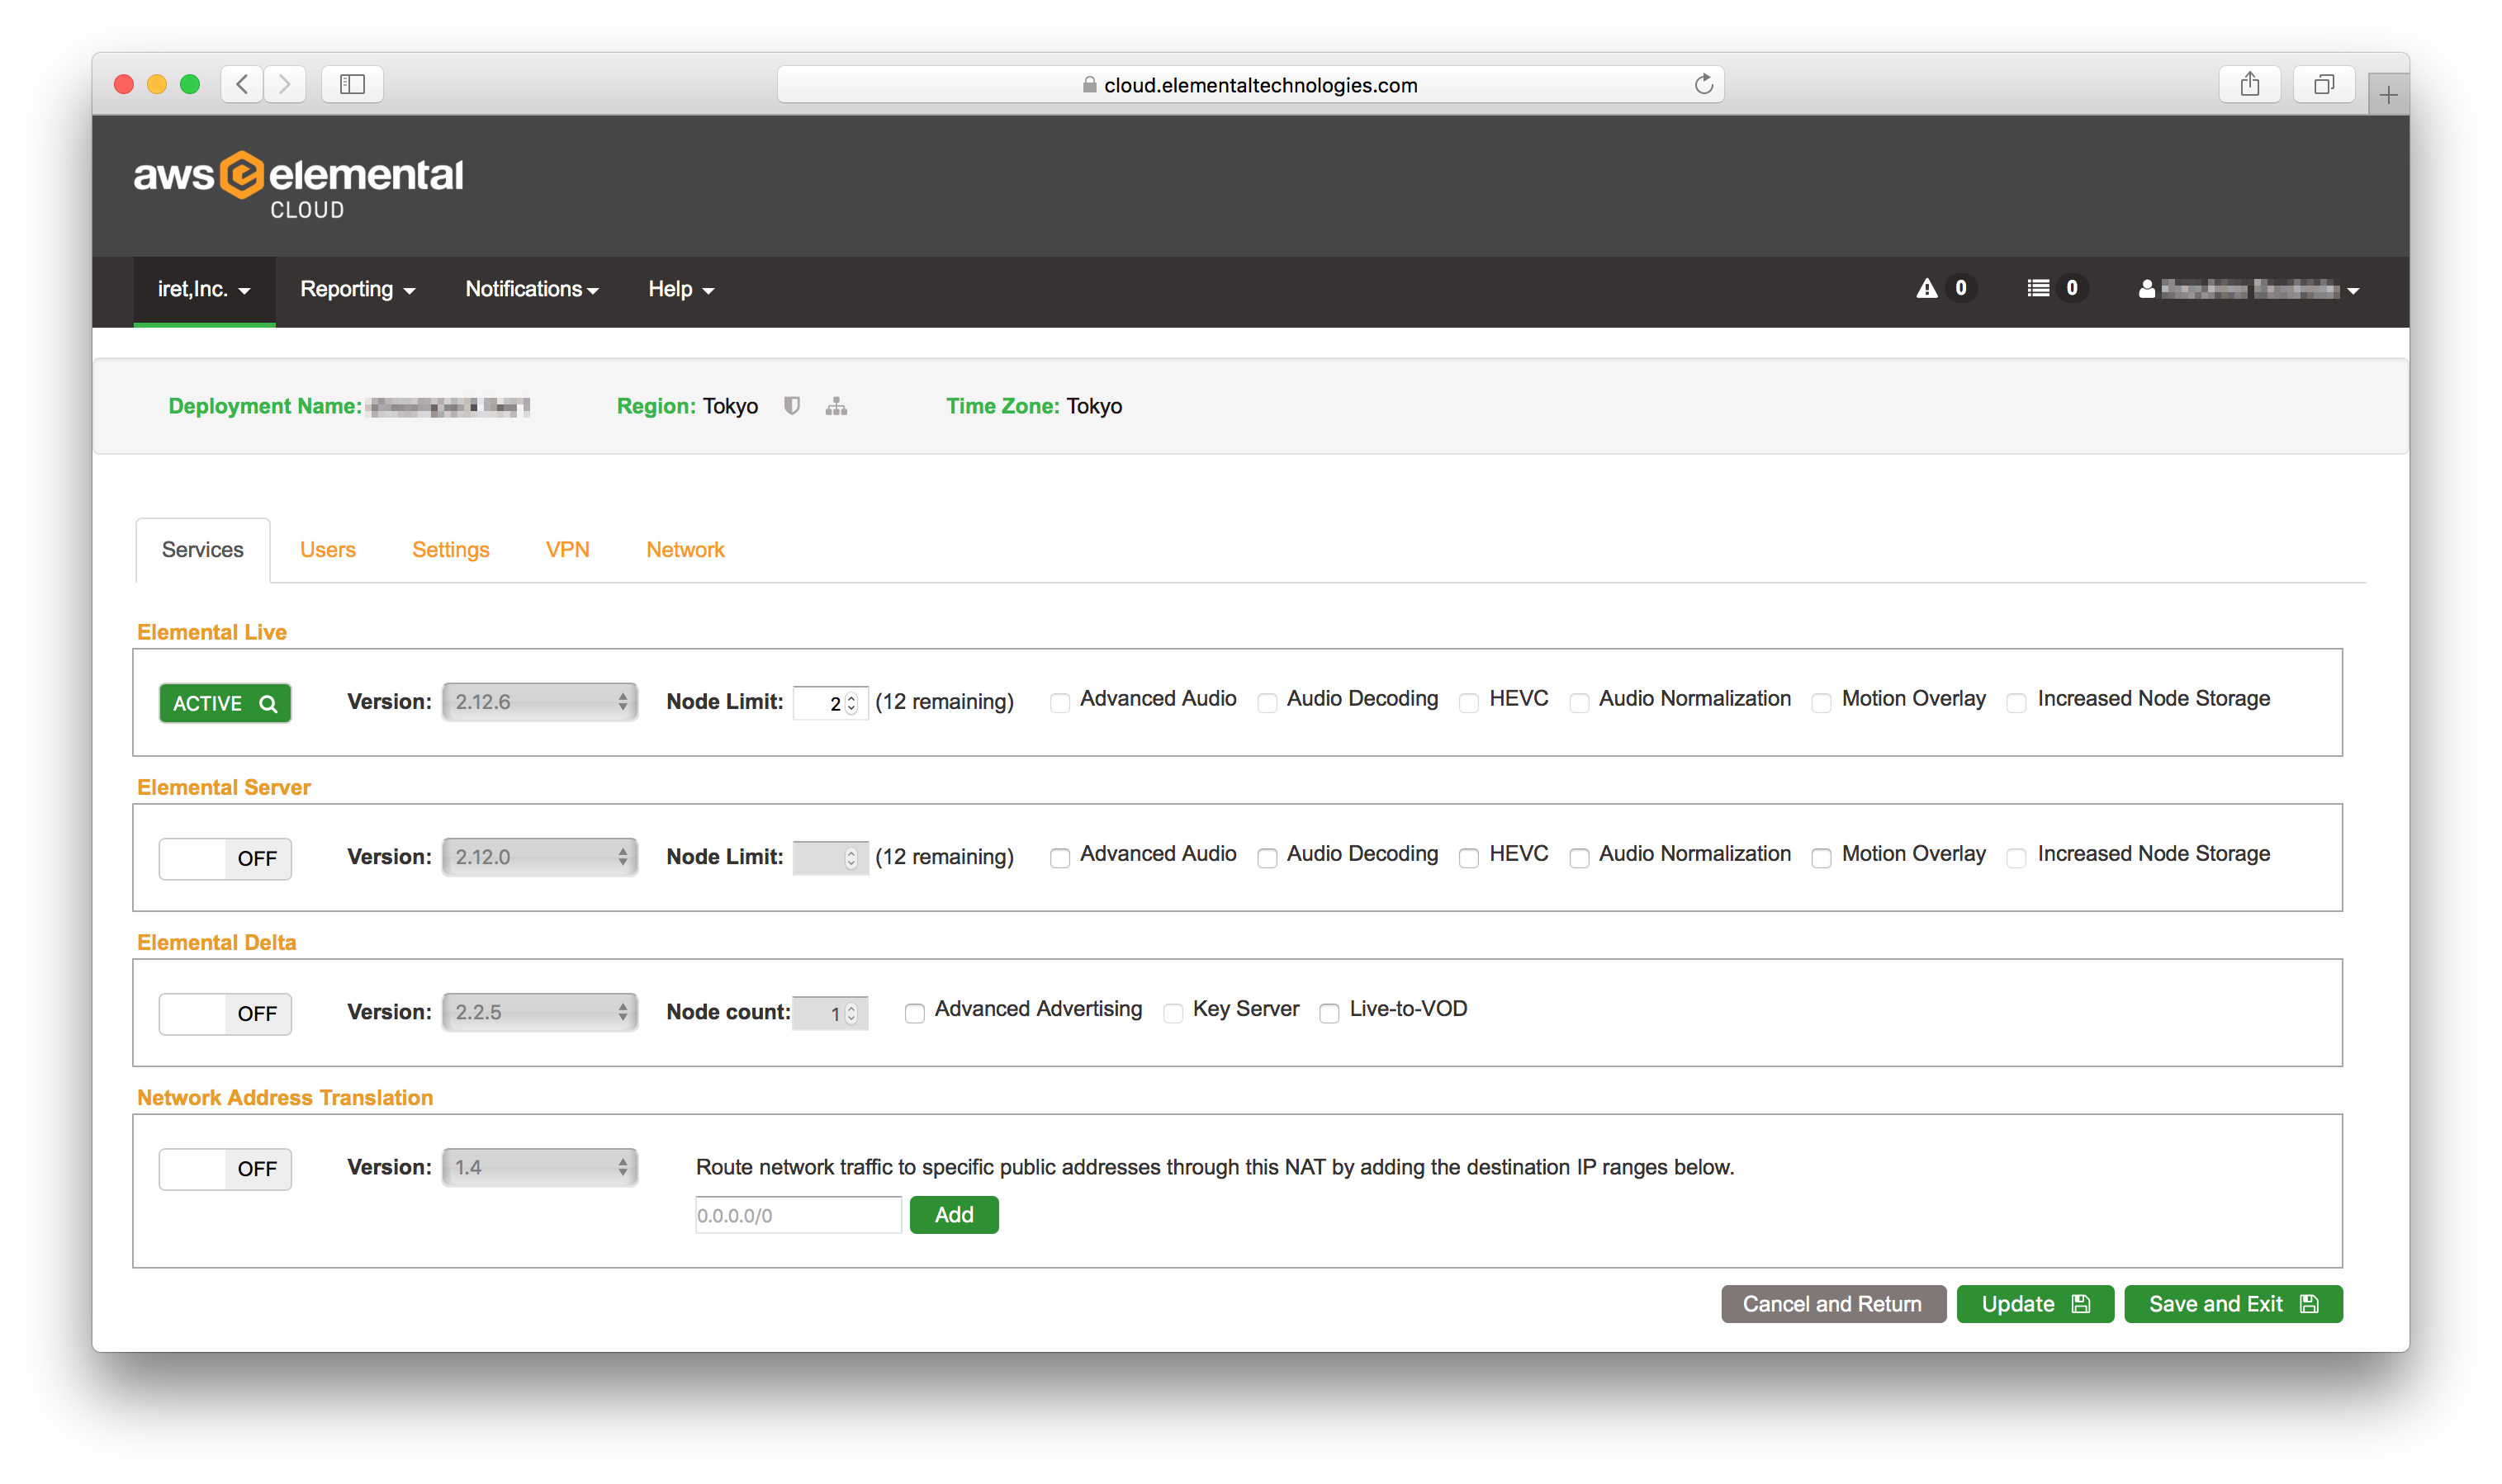Increase the Elemental Live node limit stepper

coord(852,697)
